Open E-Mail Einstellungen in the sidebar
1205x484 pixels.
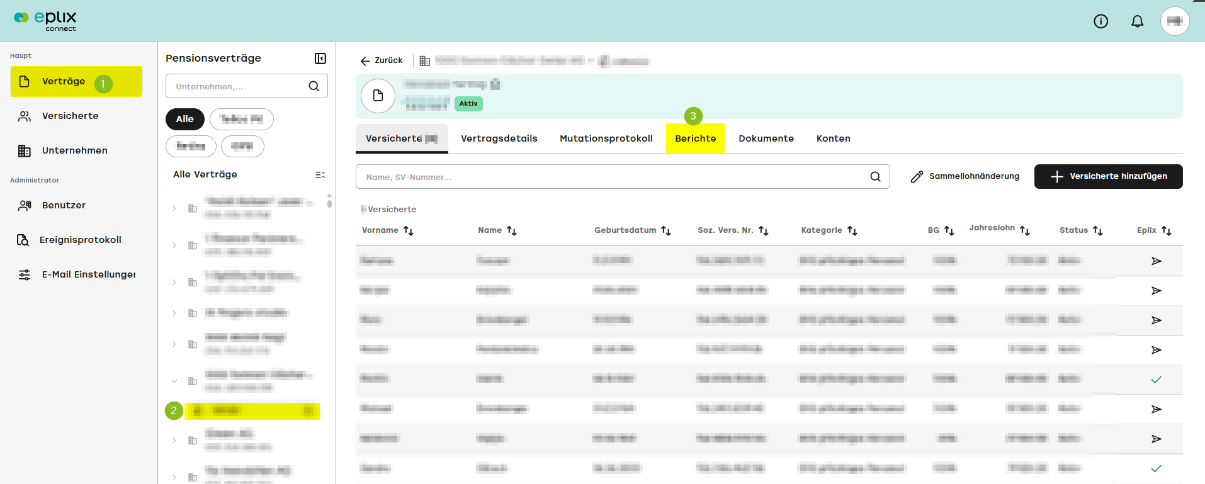[77, 274]
